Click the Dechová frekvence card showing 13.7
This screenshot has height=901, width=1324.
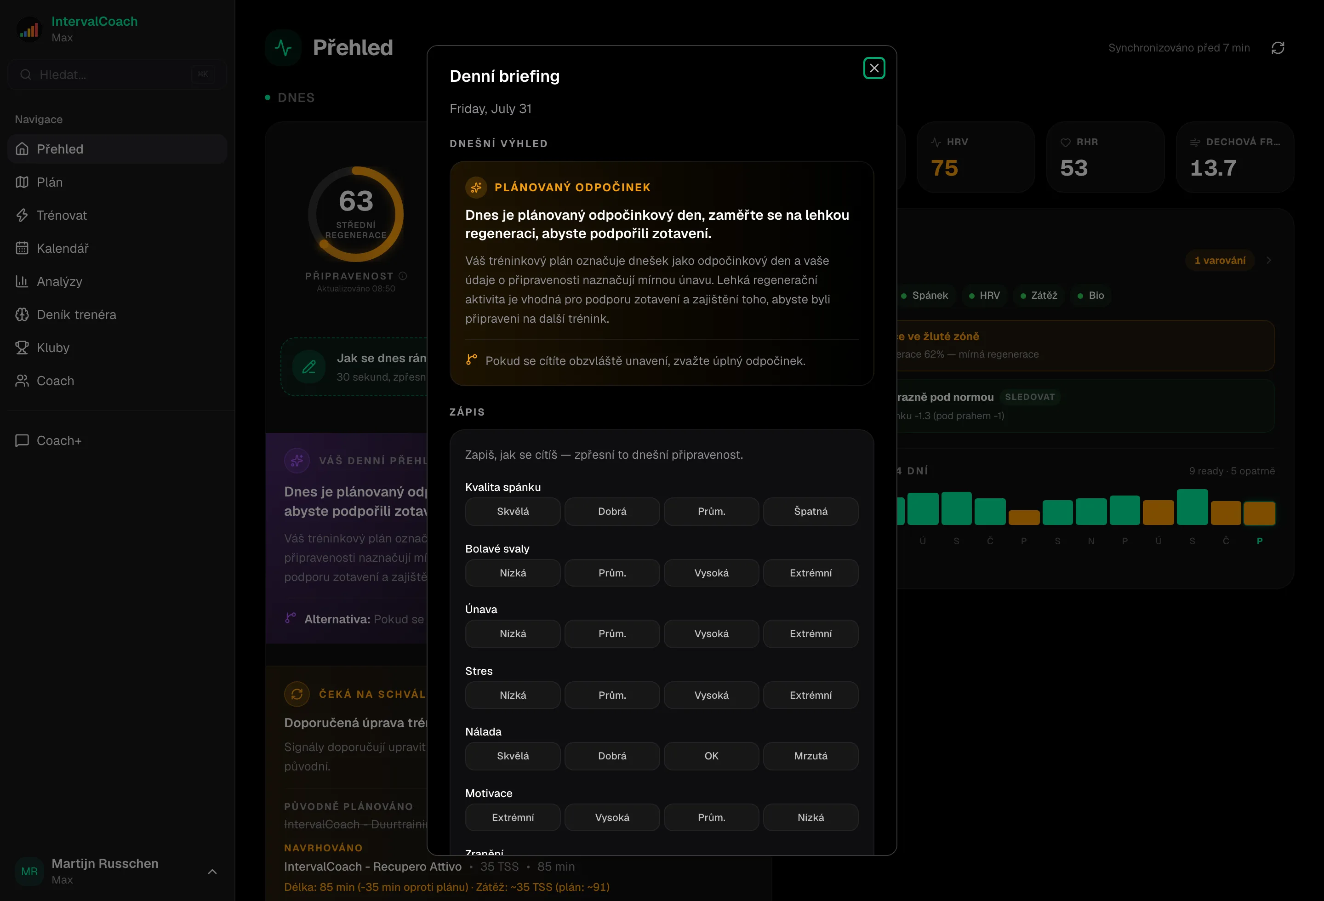[1235, 157]
